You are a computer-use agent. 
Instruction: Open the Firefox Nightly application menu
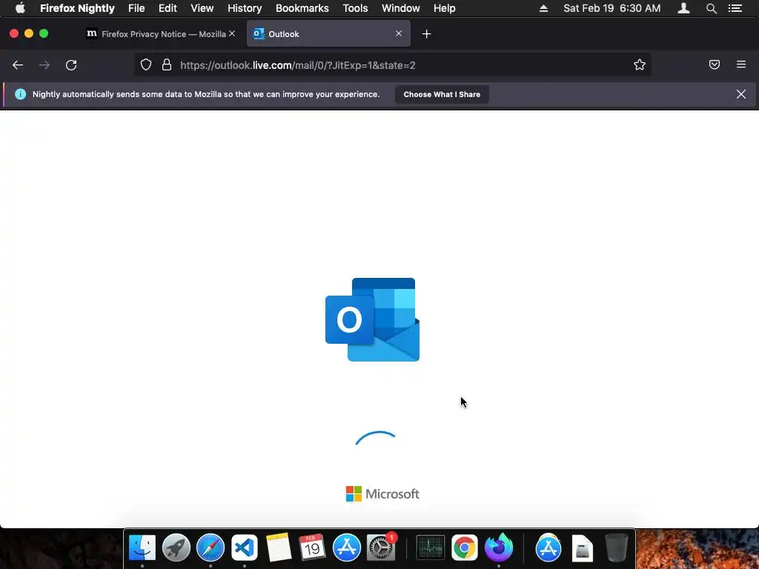tap(77, 8)
